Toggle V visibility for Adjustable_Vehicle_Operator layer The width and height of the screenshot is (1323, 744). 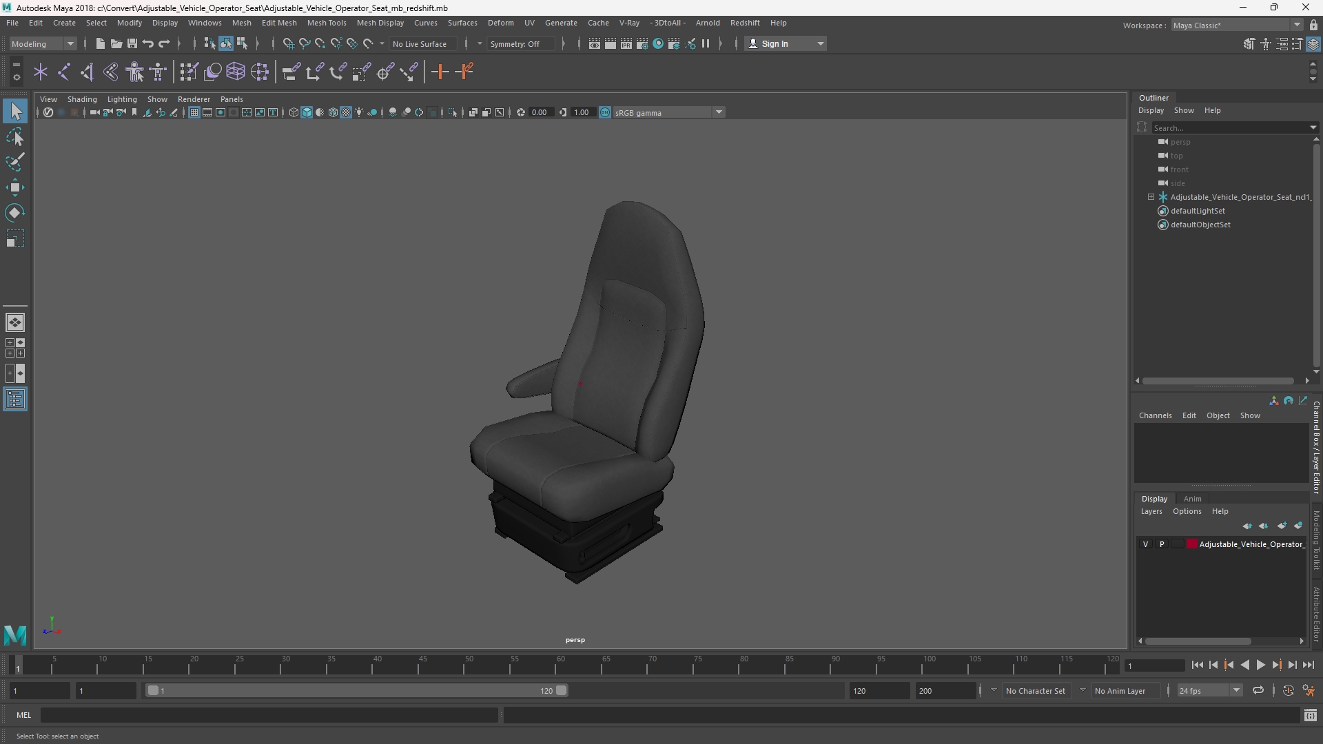pos(1145,544)
